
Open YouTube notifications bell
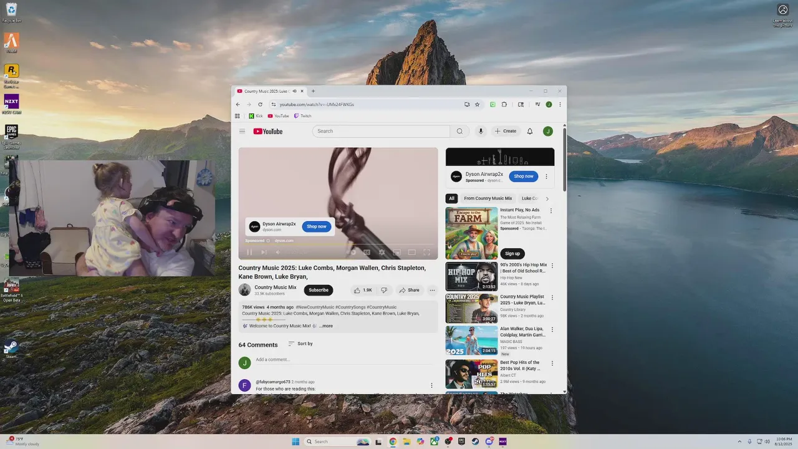(x=530, y=131)
